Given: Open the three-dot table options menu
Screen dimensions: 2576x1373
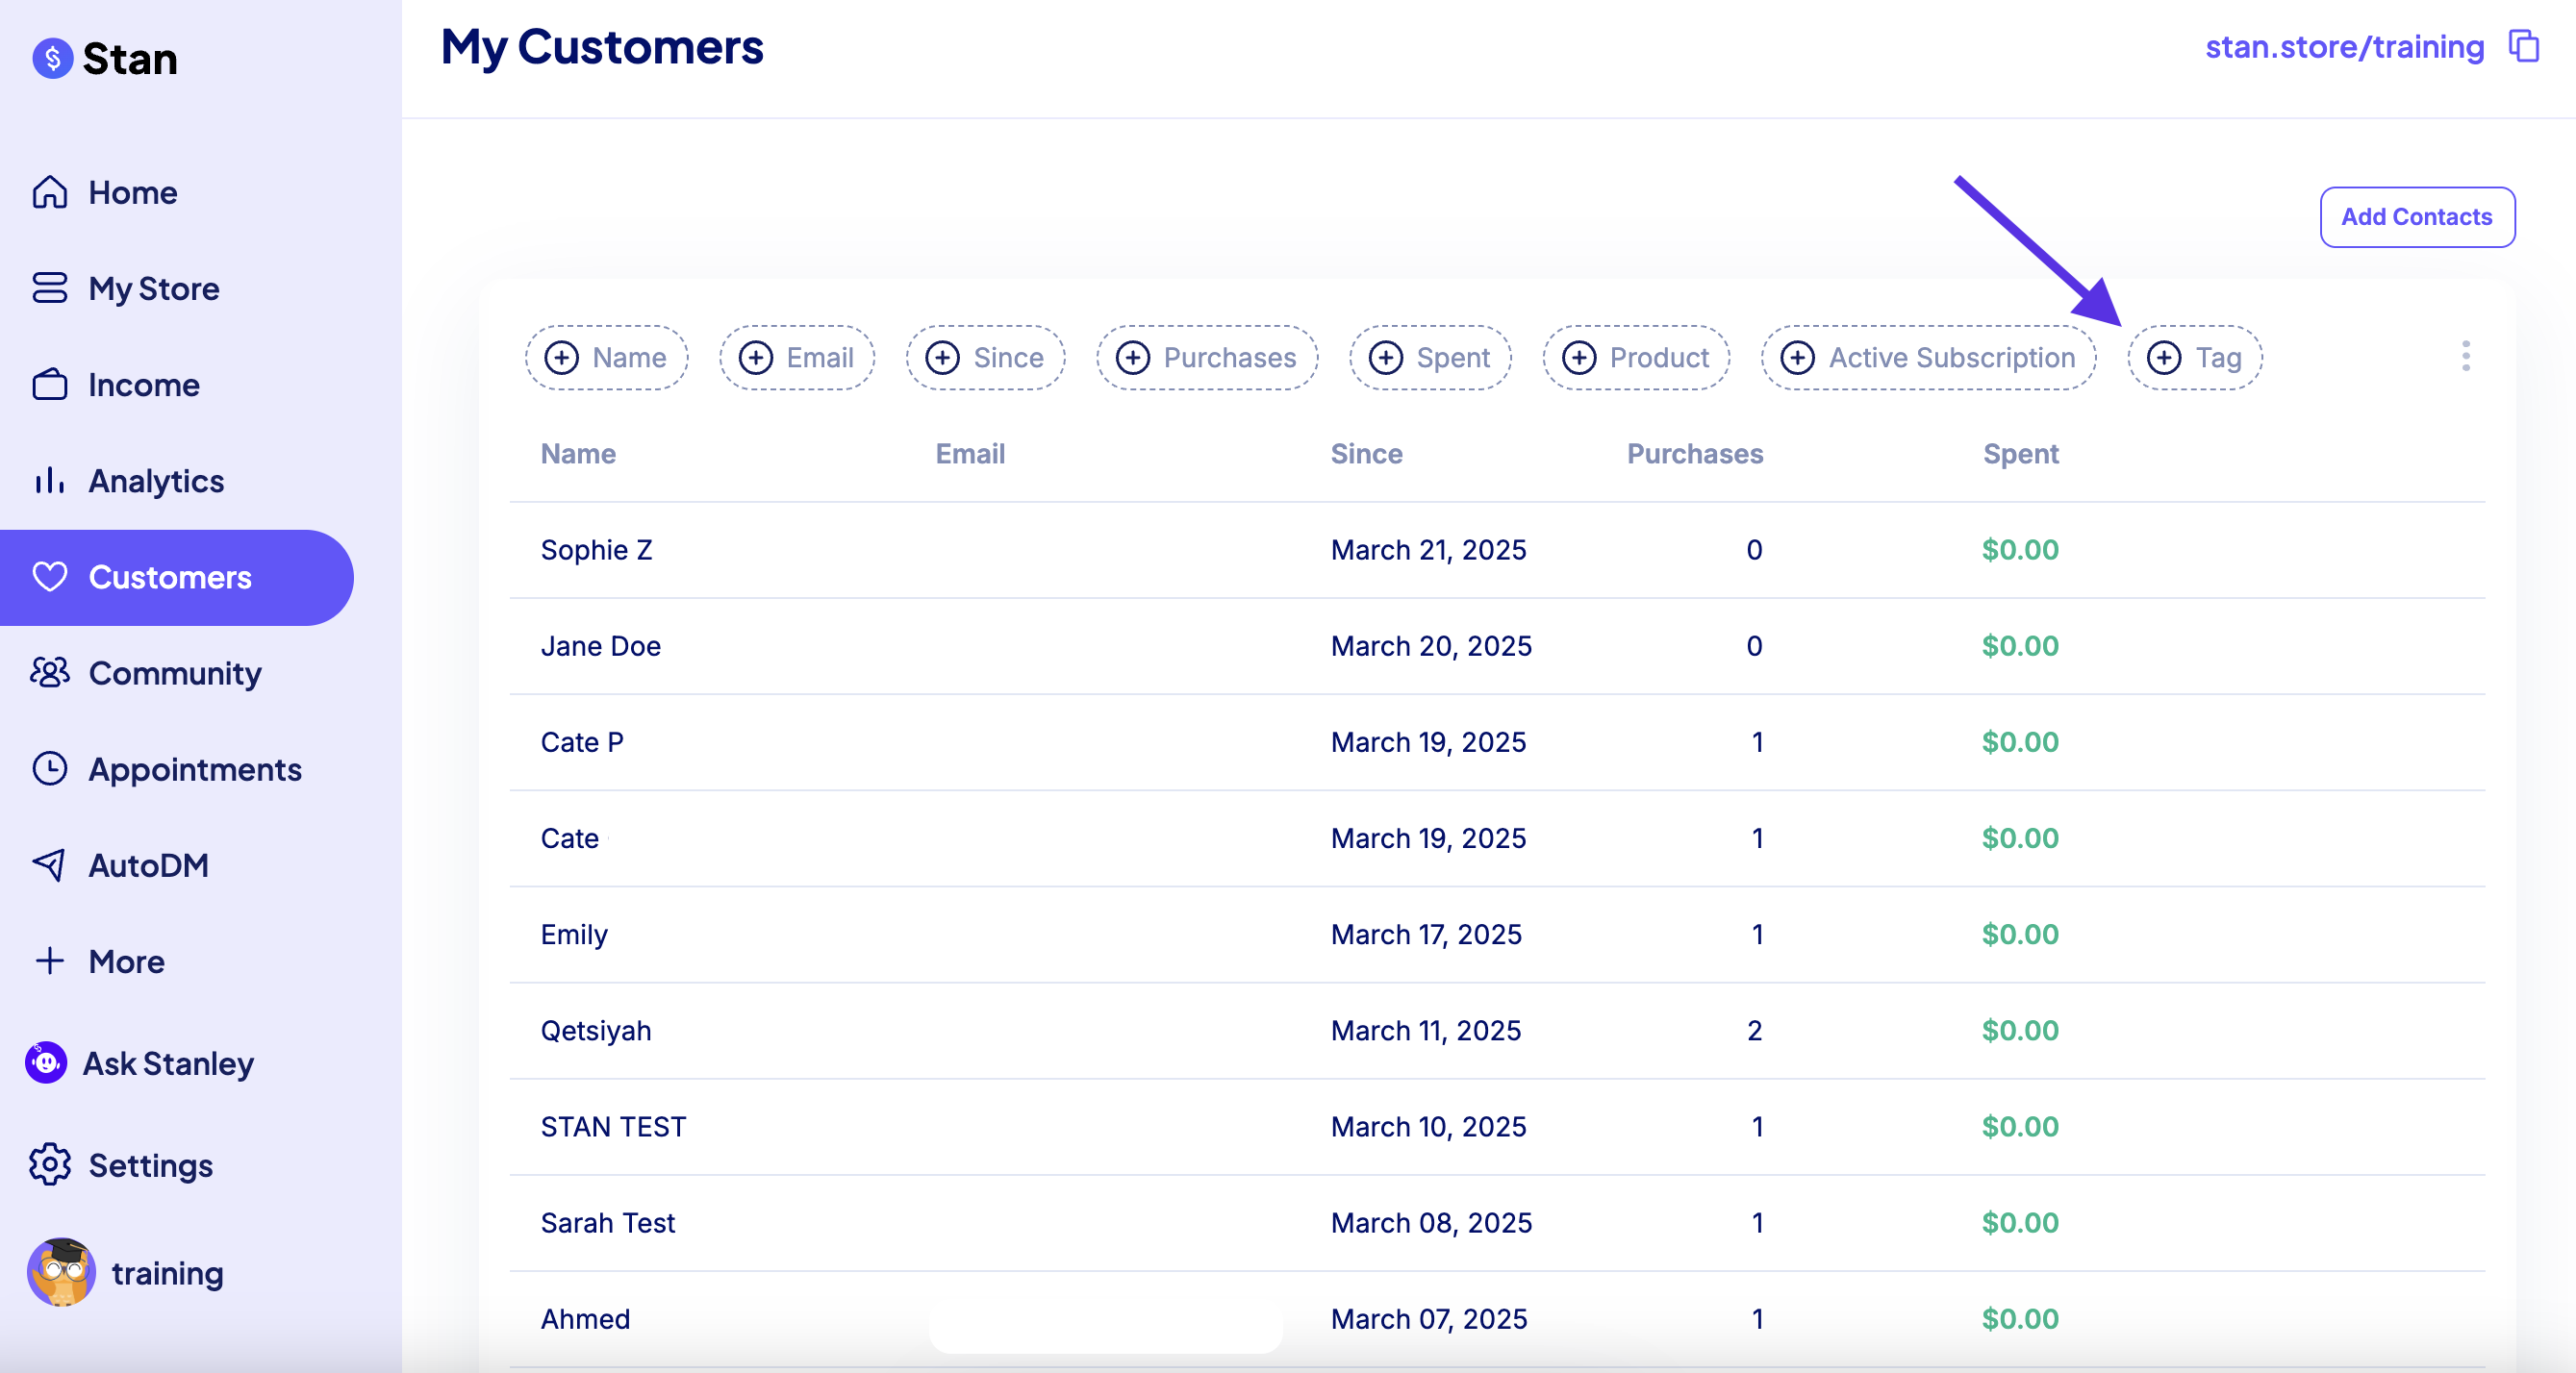Looking at the screenshot, I should click(2466, 356).
